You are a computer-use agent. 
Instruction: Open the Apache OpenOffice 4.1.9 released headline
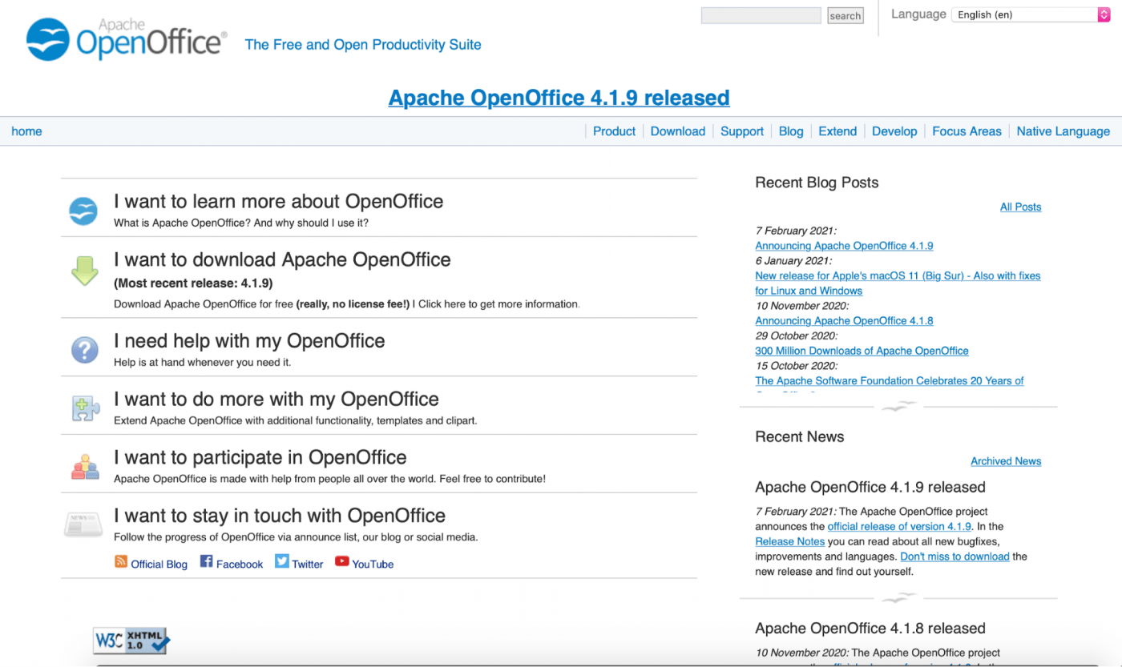tap(559, 98)
